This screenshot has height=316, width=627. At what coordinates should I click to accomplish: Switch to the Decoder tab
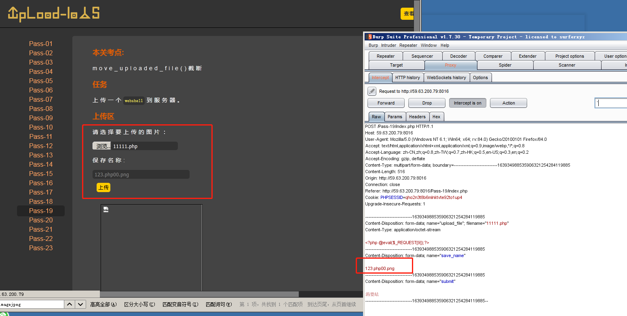(458, 56)
